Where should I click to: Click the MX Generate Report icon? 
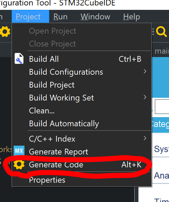click(19, 150)
